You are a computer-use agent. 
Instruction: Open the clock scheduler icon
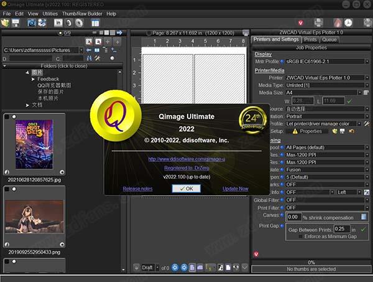tap(349, 23)
